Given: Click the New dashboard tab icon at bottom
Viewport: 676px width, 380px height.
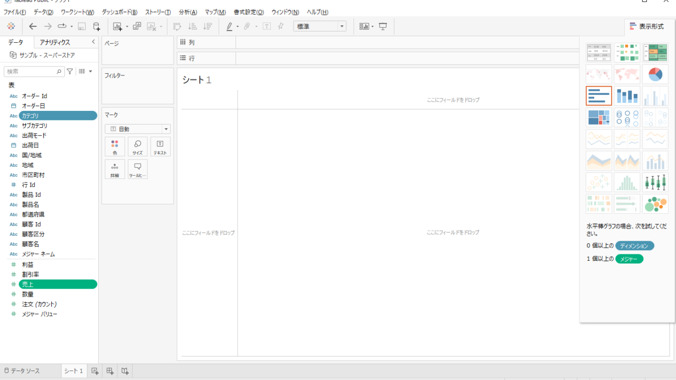Looking at the screenshot, I should [x=110, y=371].
